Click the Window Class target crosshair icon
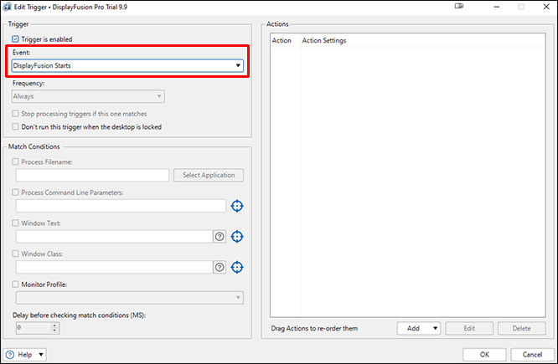Viewport: 558px width, 364px height. (237, 267)
